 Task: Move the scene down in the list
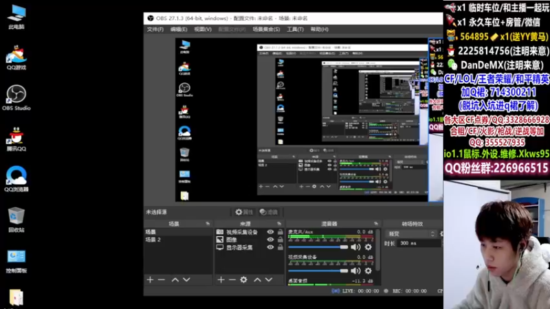[186, 279]
